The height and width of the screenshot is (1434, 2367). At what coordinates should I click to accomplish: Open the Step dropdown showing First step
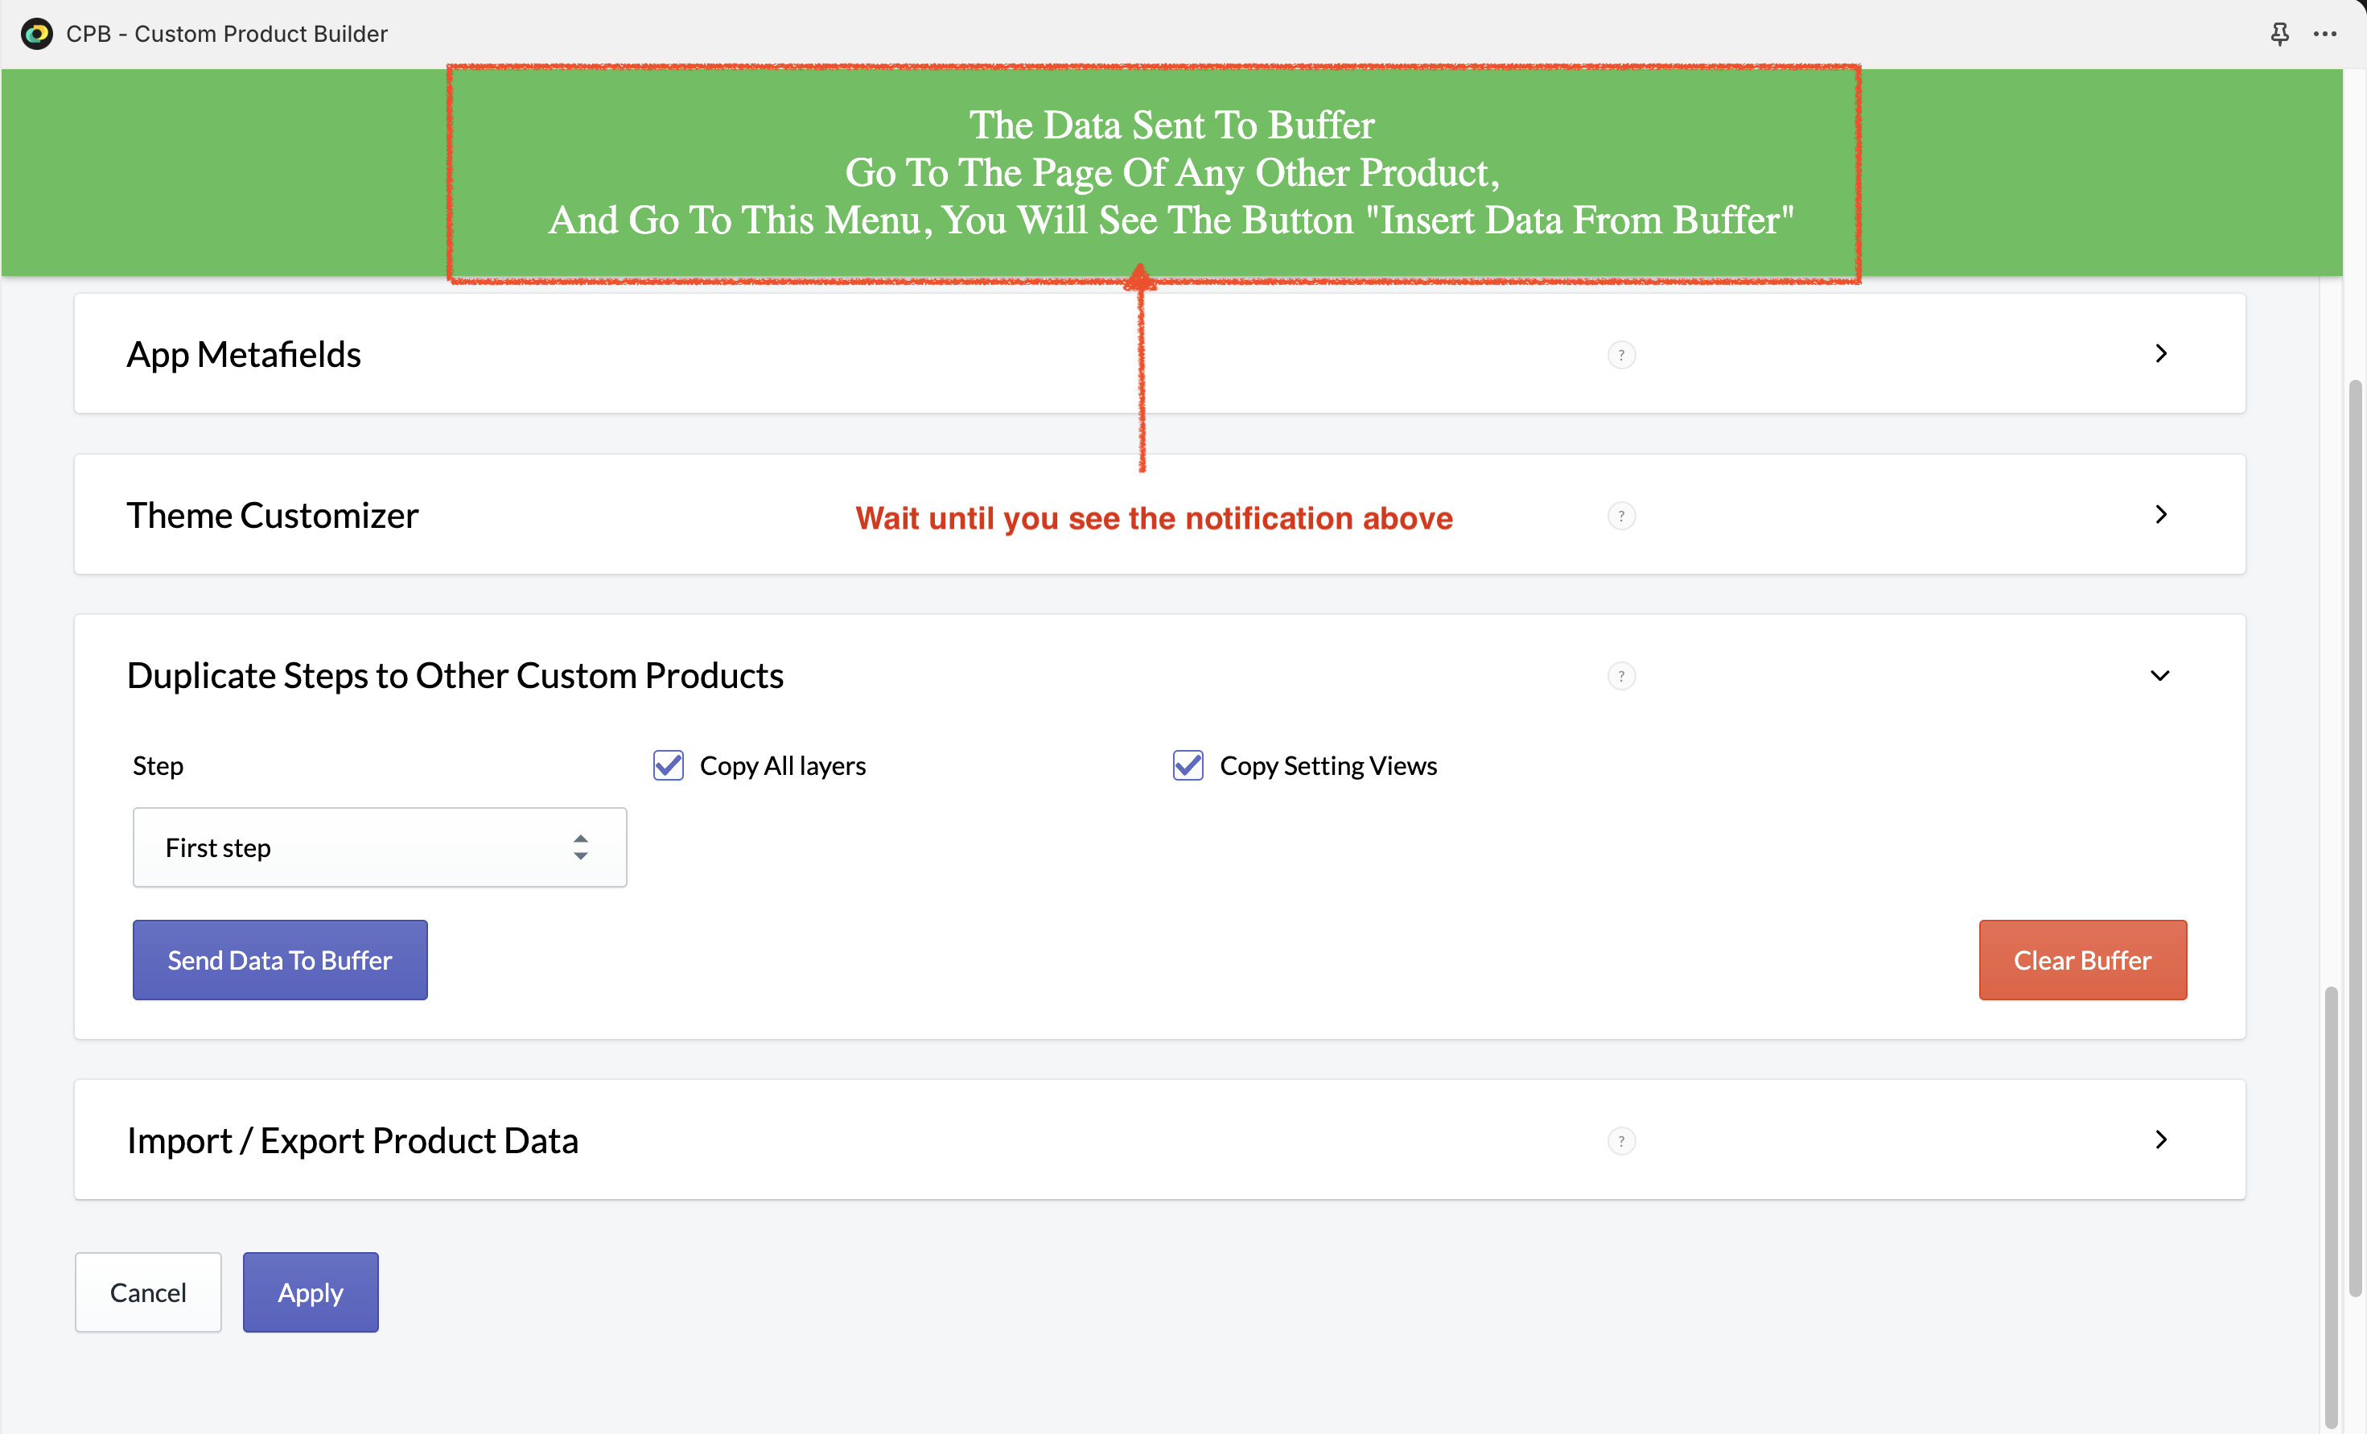point(380,847)
